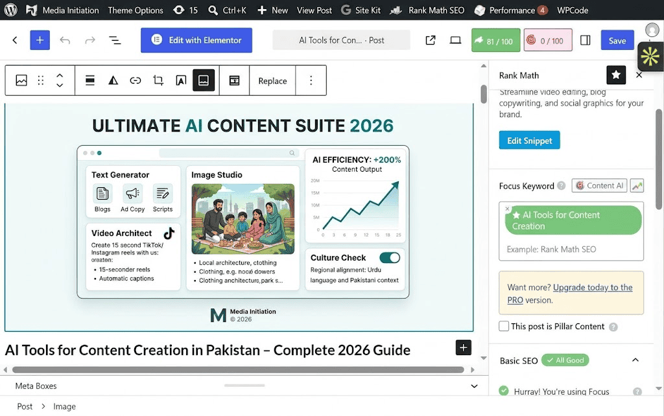Open the trends chart icon
The image size is (664, 416).
point(637,185)
